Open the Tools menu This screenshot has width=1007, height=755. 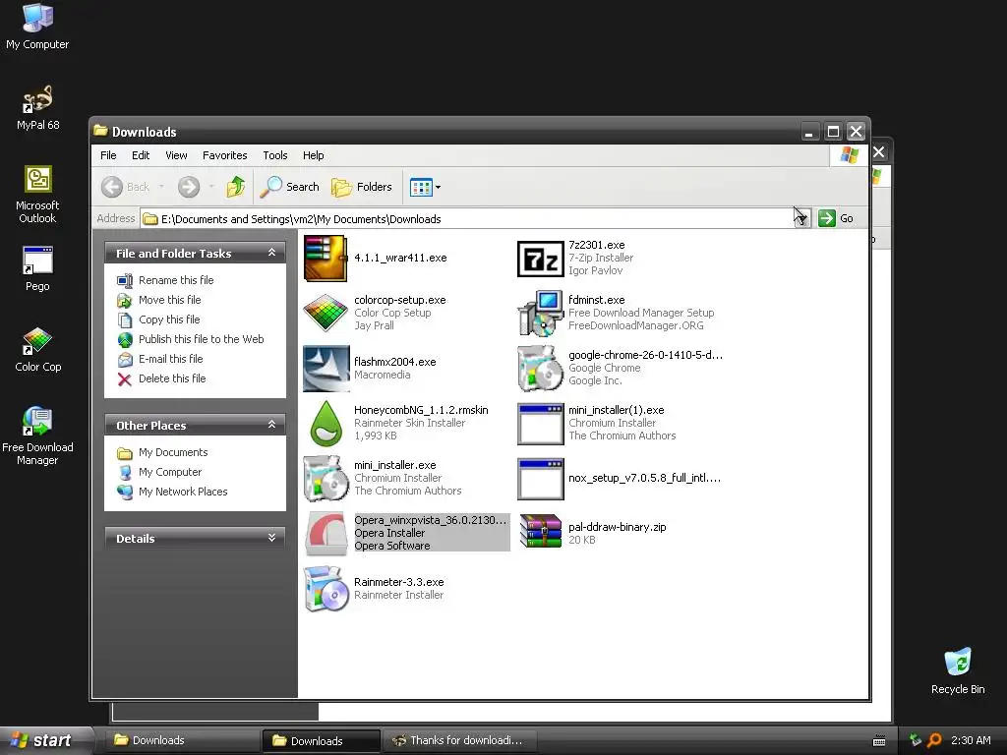coord(275,155)
